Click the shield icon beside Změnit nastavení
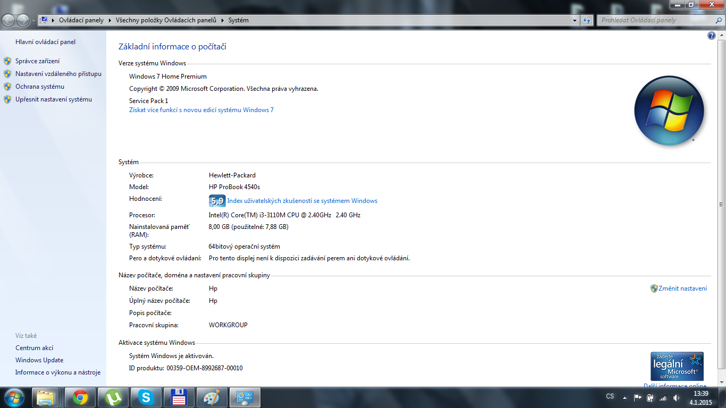Image resolution: width=726 pixels, height=408 pixels. (x=654, y=288)
